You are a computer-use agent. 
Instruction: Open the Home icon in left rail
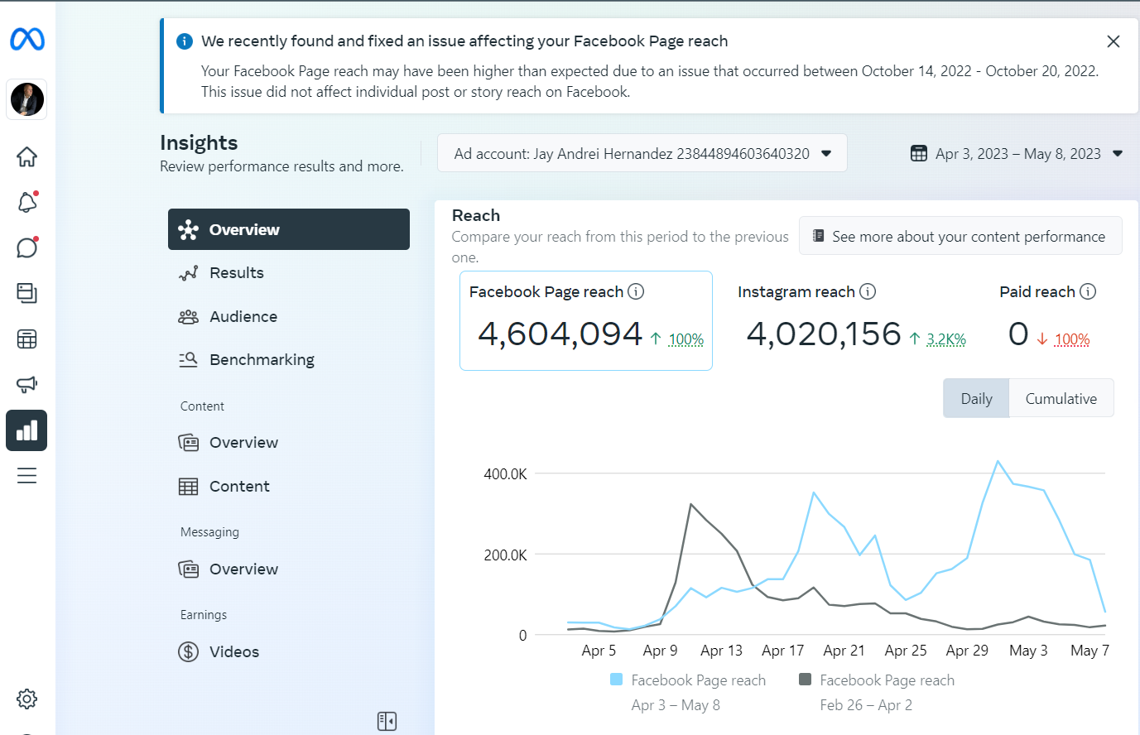tap(26, 156)
